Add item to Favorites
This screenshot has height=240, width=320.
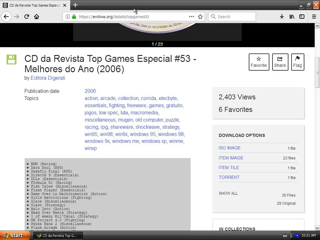tap(259, 62)
